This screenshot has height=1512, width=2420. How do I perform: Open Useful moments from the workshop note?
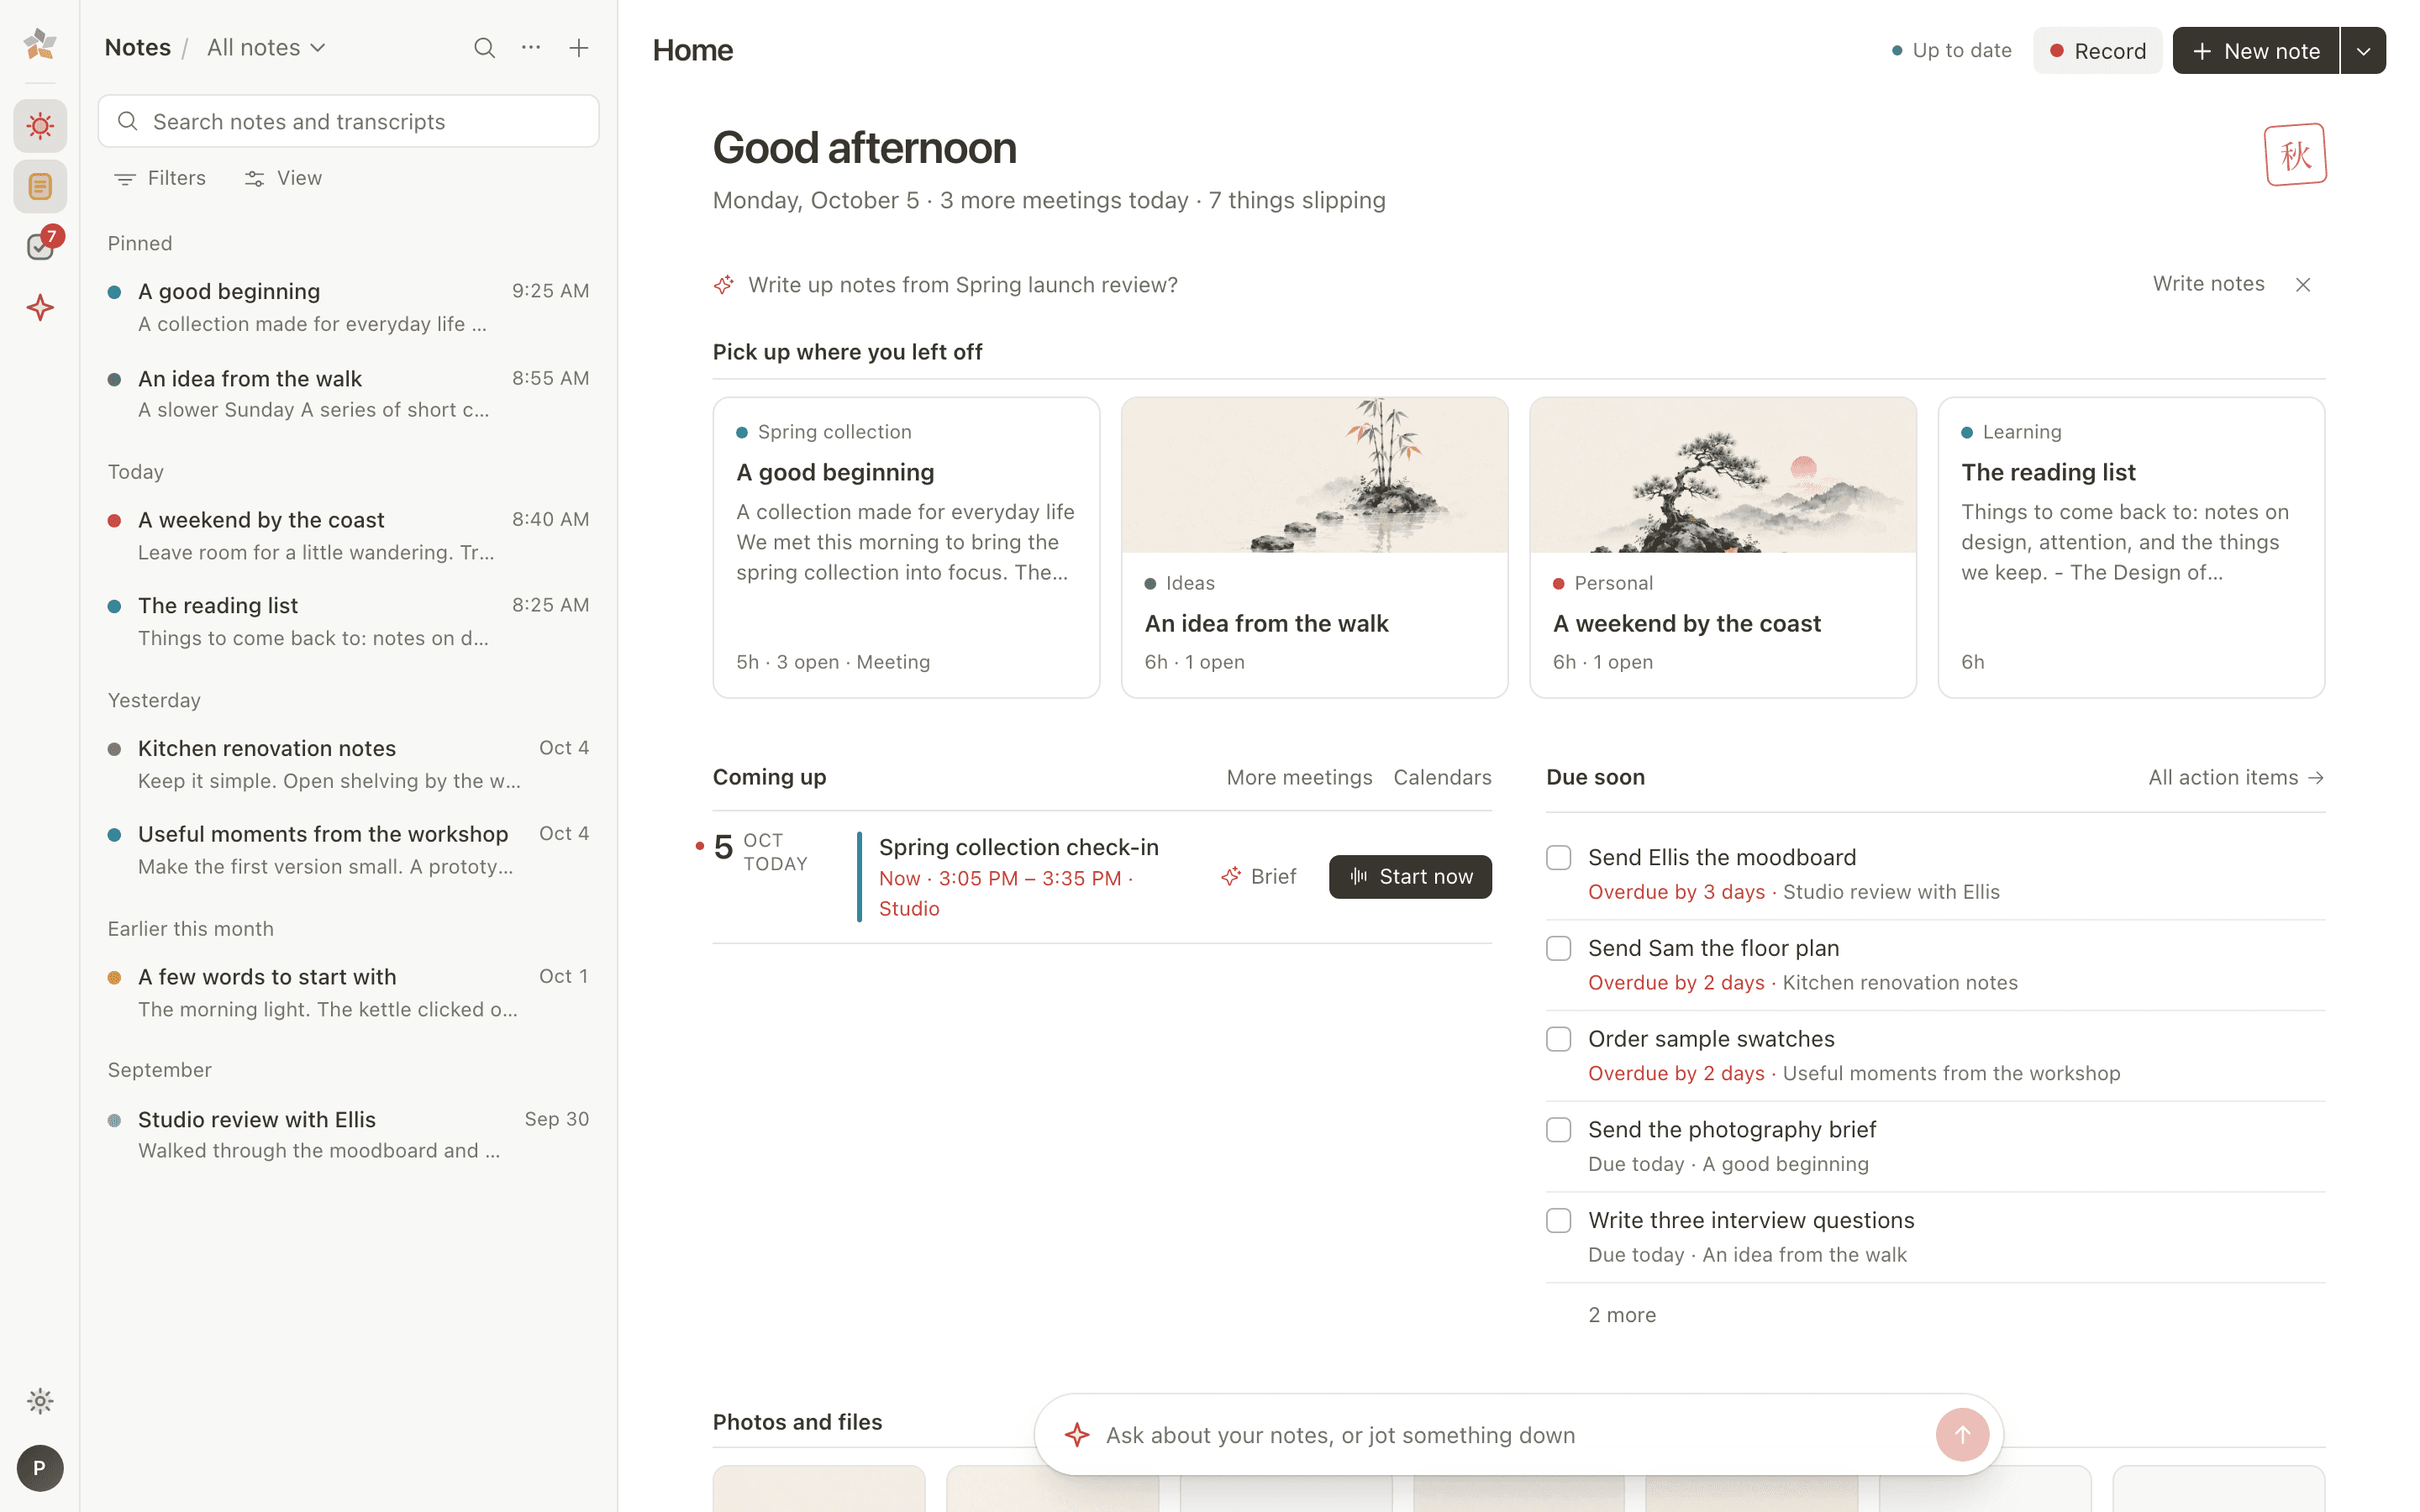point(349,850)
